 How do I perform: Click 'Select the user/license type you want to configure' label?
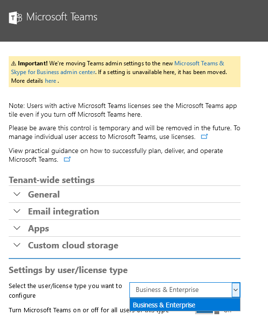point(65,290)
